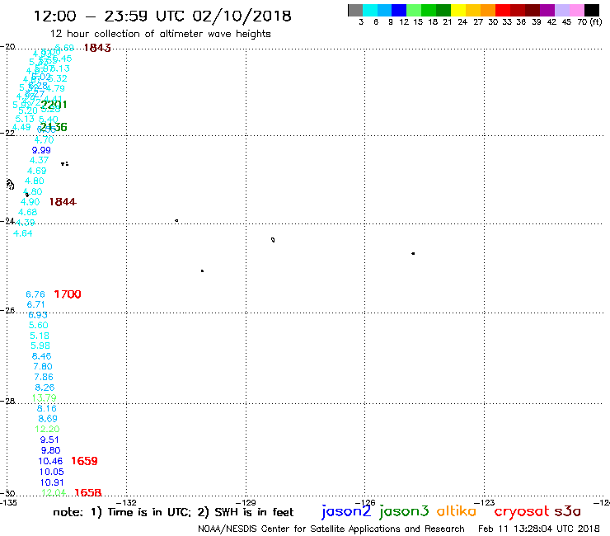Click the gray swatch in the color scale

point(355,10)
